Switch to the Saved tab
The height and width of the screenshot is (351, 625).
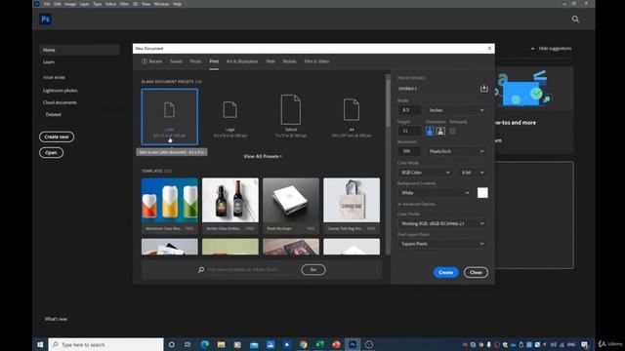pos(176,61)
